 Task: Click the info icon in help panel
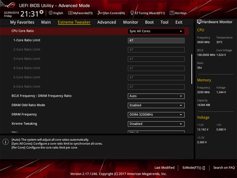(x=6, y=142)
